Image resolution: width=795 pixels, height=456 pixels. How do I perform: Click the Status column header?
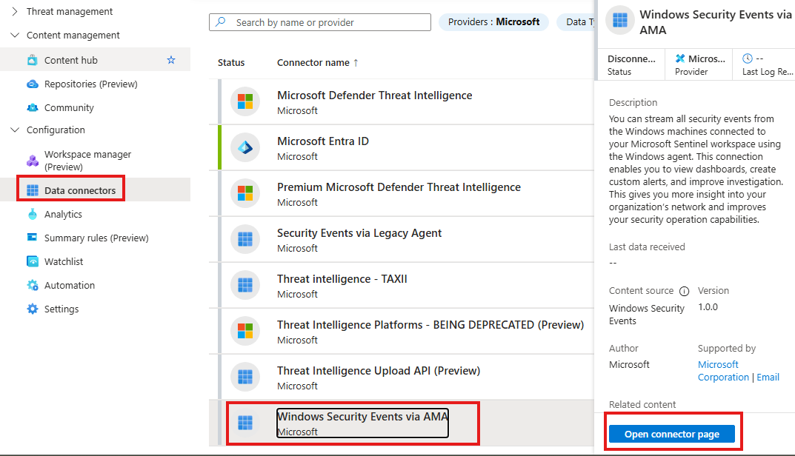(x=231, y=62)
